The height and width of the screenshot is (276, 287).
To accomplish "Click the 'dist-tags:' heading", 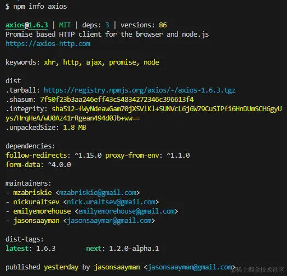I will 25,239.
